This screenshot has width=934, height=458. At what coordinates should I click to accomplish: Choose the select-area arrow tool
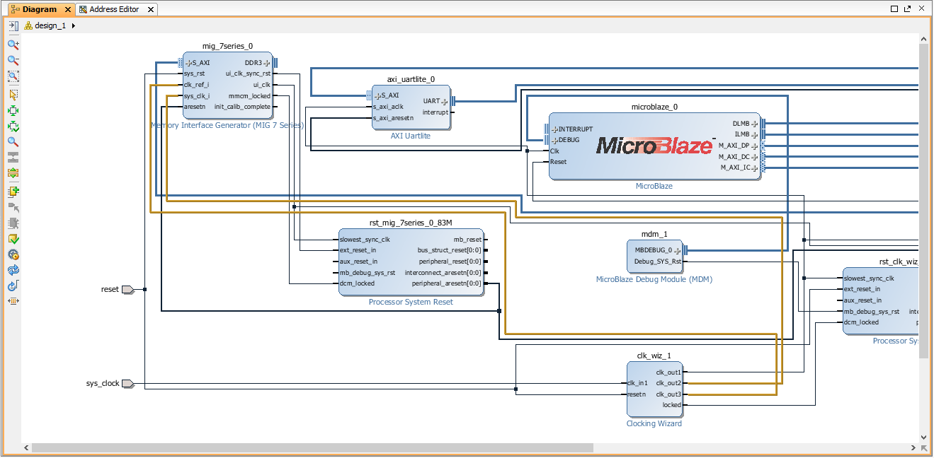pos(13,95)
